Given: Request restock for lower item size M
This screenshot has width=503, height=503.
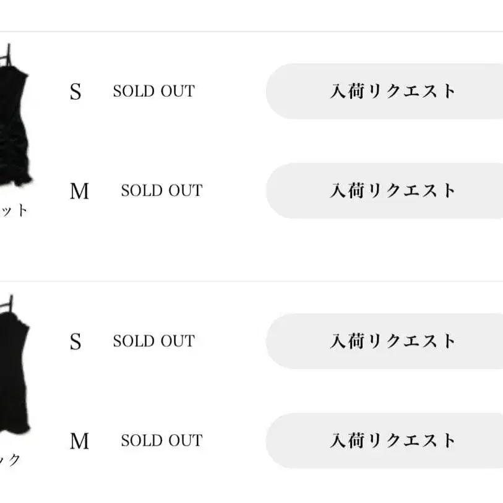Looking at the screenshot, I should pos(392,441).
